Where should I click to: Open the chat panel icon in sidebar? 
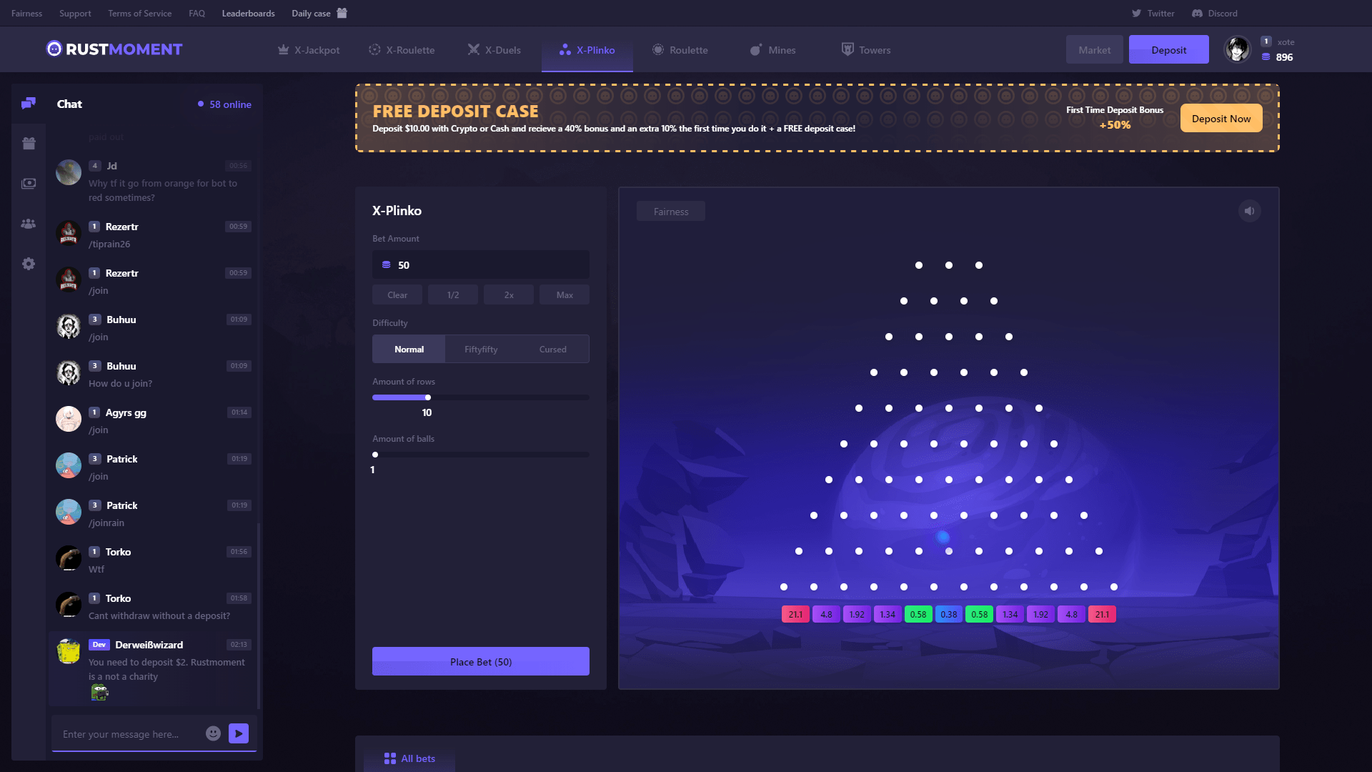(x=29, y=104)
